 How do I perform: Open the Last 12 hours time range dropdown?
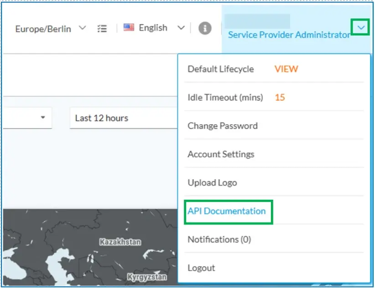pyautogui.click(x=123, y=118)
